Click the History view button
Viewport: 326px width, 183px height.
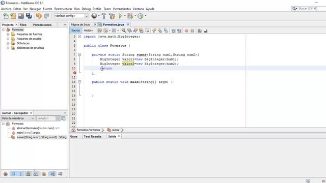[88, 30]
